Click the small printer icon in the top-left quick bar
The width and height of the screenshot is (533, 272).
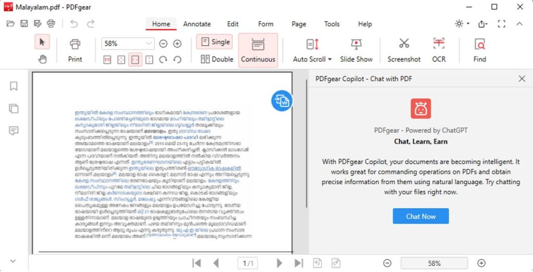tap(51, 24)
